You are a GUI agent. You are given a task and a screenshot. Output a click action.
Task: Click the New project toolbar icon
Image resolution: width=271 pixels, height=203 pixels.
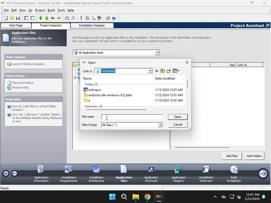point(6,18)
